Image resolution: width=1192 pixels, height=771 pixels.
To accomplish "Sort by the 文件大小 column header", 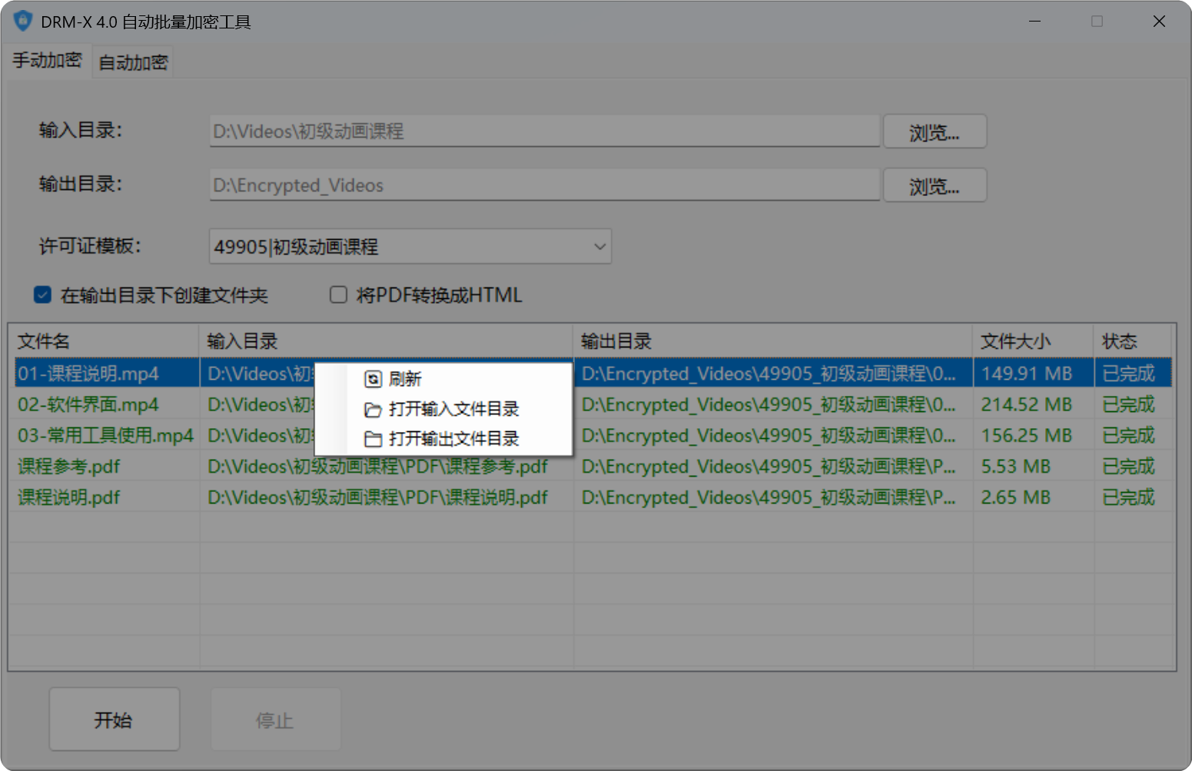I will click(1015, 341).
